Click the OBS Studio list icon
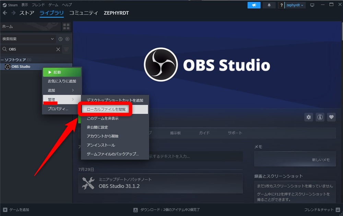This screenshot has width=343, height=216. [8, 67]
